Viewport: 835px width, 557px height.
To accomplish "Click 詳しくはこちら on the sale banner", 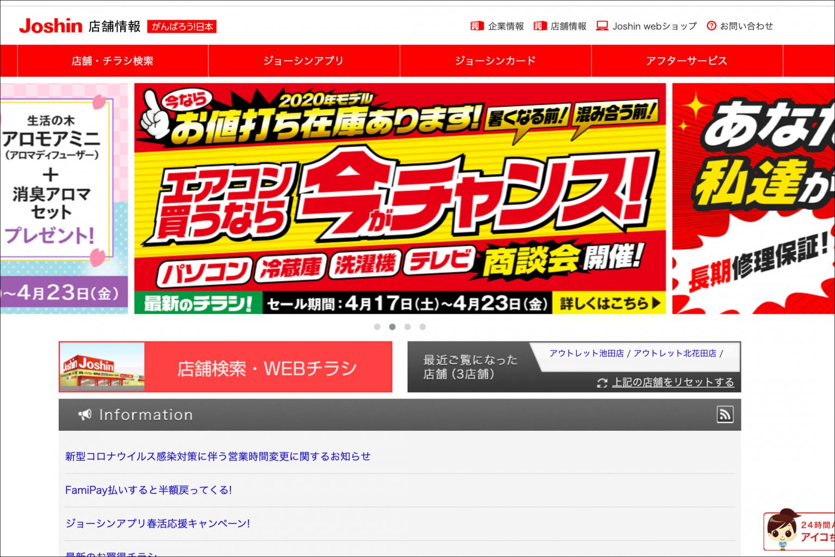I will tap(609, 304).
